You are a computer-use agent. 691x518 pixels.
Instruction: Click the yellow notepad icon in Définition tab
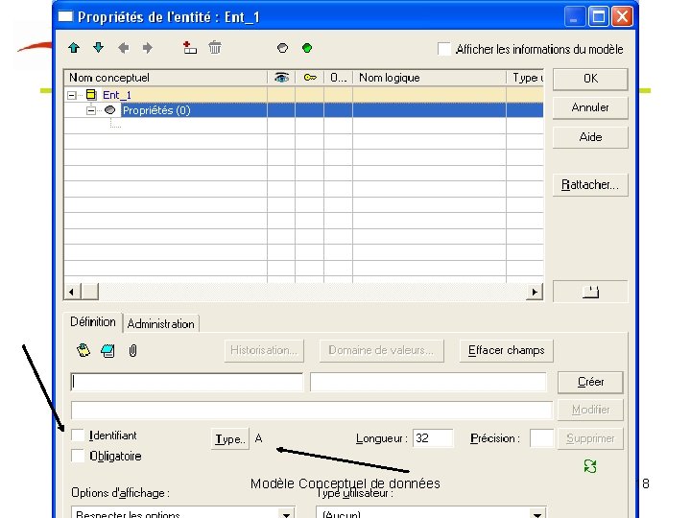[x=83, y=351]
